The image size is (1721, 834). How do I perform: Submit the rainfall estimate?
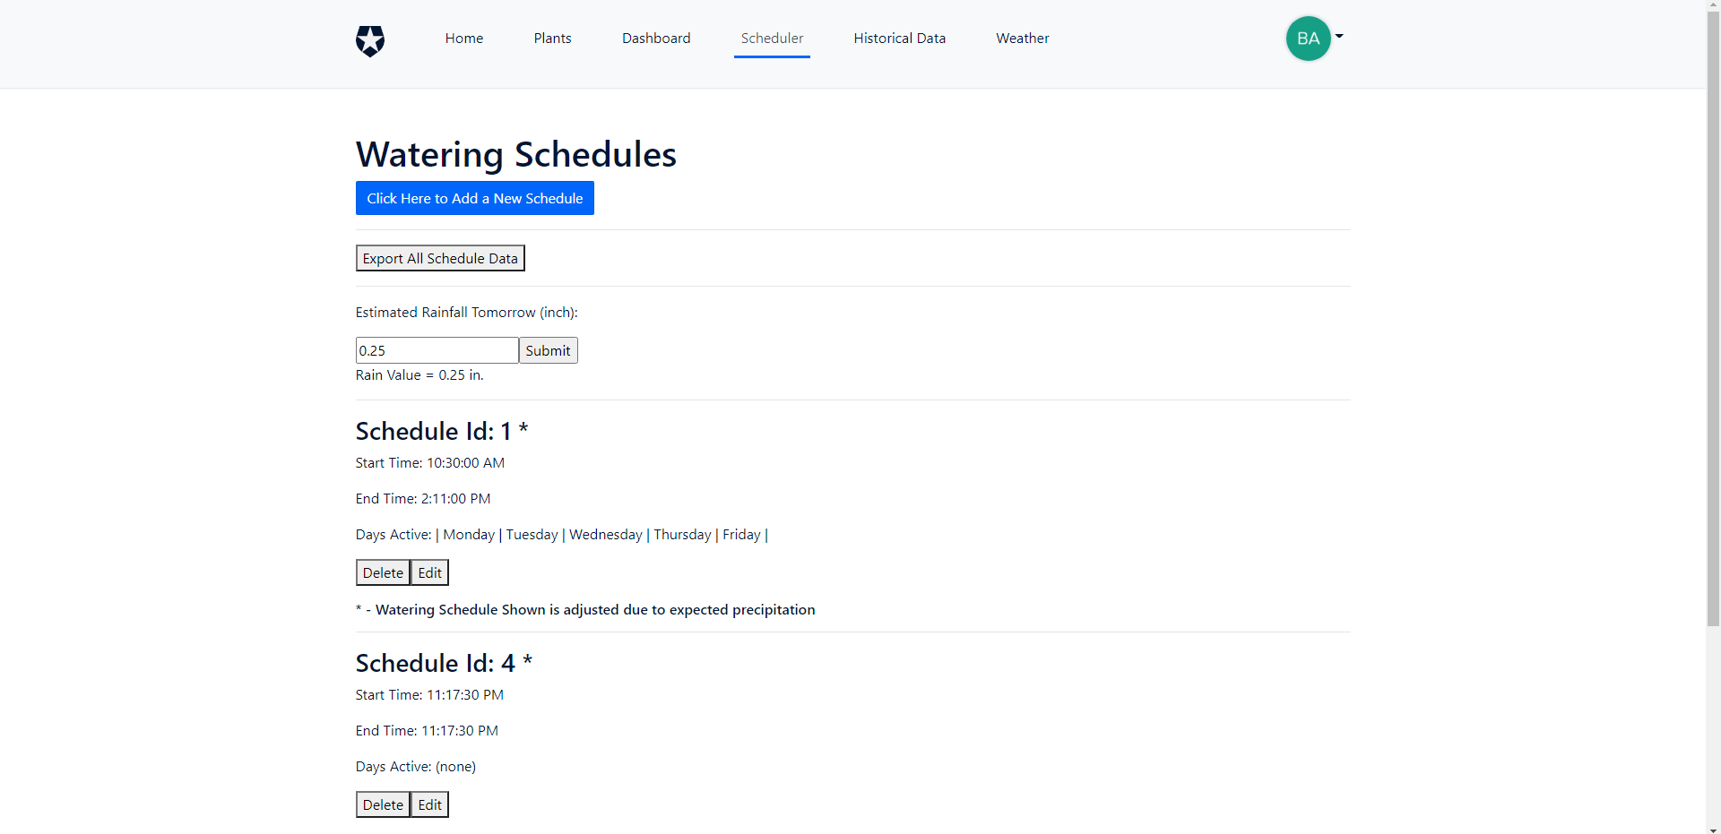548,350
